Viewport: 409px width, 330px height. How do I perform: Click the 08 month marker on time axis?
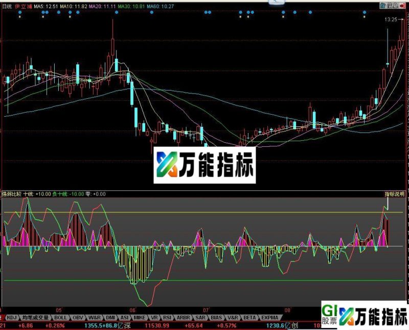click(x=287, y=311)
